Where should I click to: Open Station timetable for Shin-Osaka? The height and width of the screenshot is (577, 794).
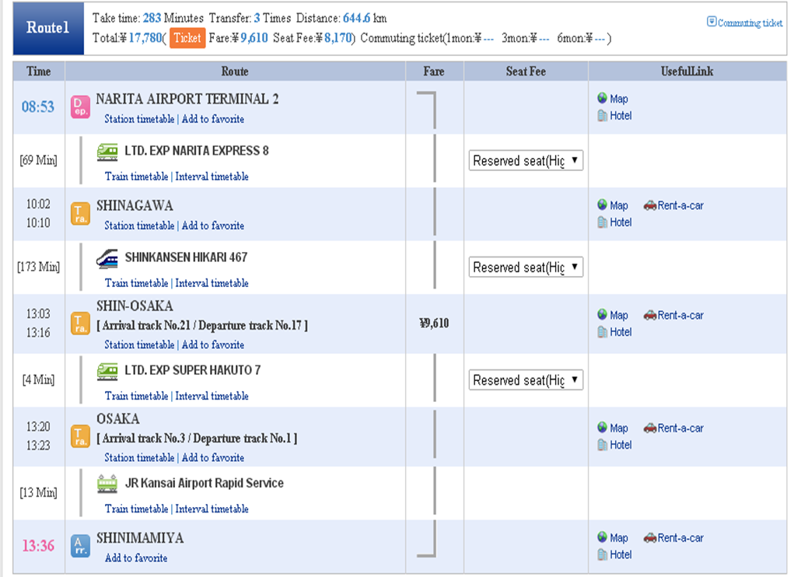[x=139, y=344]
